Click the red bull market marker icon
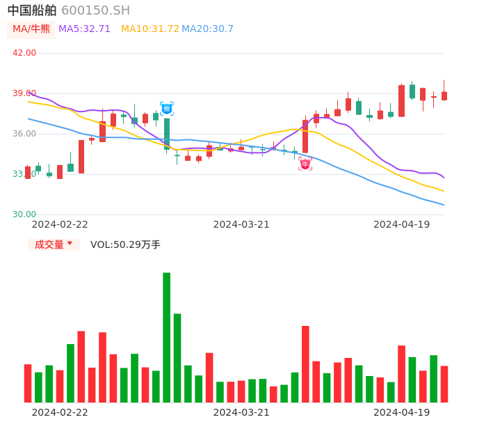Screen dimensions: 477x422 (305, 164)
